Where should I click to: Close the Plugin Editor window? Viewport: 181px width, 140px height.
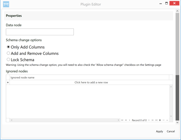(x=174, y=3)
